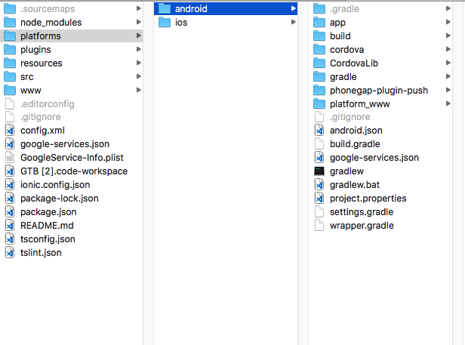465x345 pixels.
Task: Click the plugins folder icon
Action: [10, 50]
